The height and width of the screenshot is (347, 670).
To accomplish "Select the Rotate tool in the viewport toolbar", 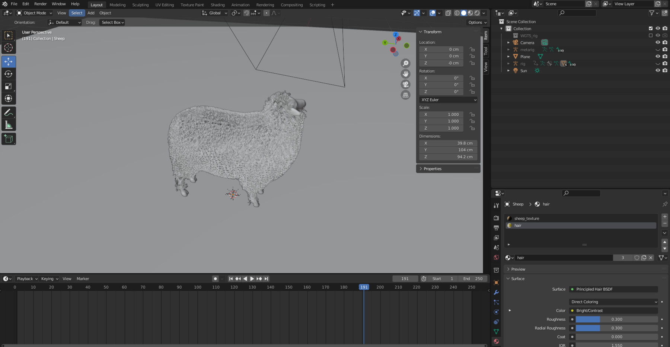I will pyautogui.click(x=8, y=74).
